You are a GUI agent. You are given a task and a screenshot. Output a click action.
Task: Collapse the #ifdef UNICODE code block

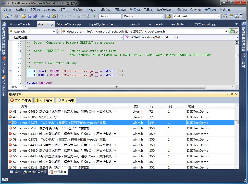click(x=25, y=83)
